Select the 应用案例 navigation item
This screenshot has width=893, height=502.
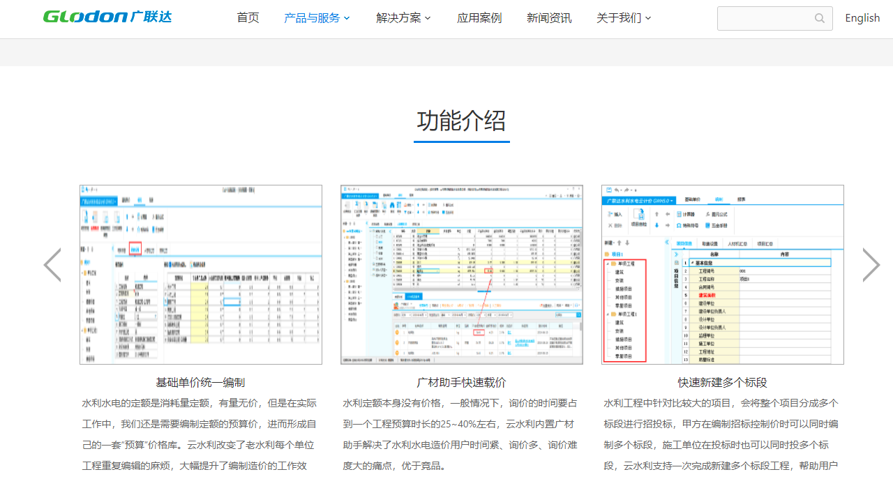[479, 17]
